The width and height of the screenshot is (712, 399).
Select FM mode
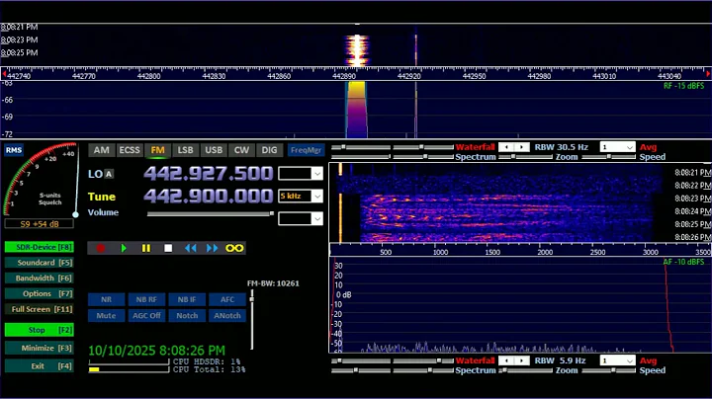click(157, 150)
